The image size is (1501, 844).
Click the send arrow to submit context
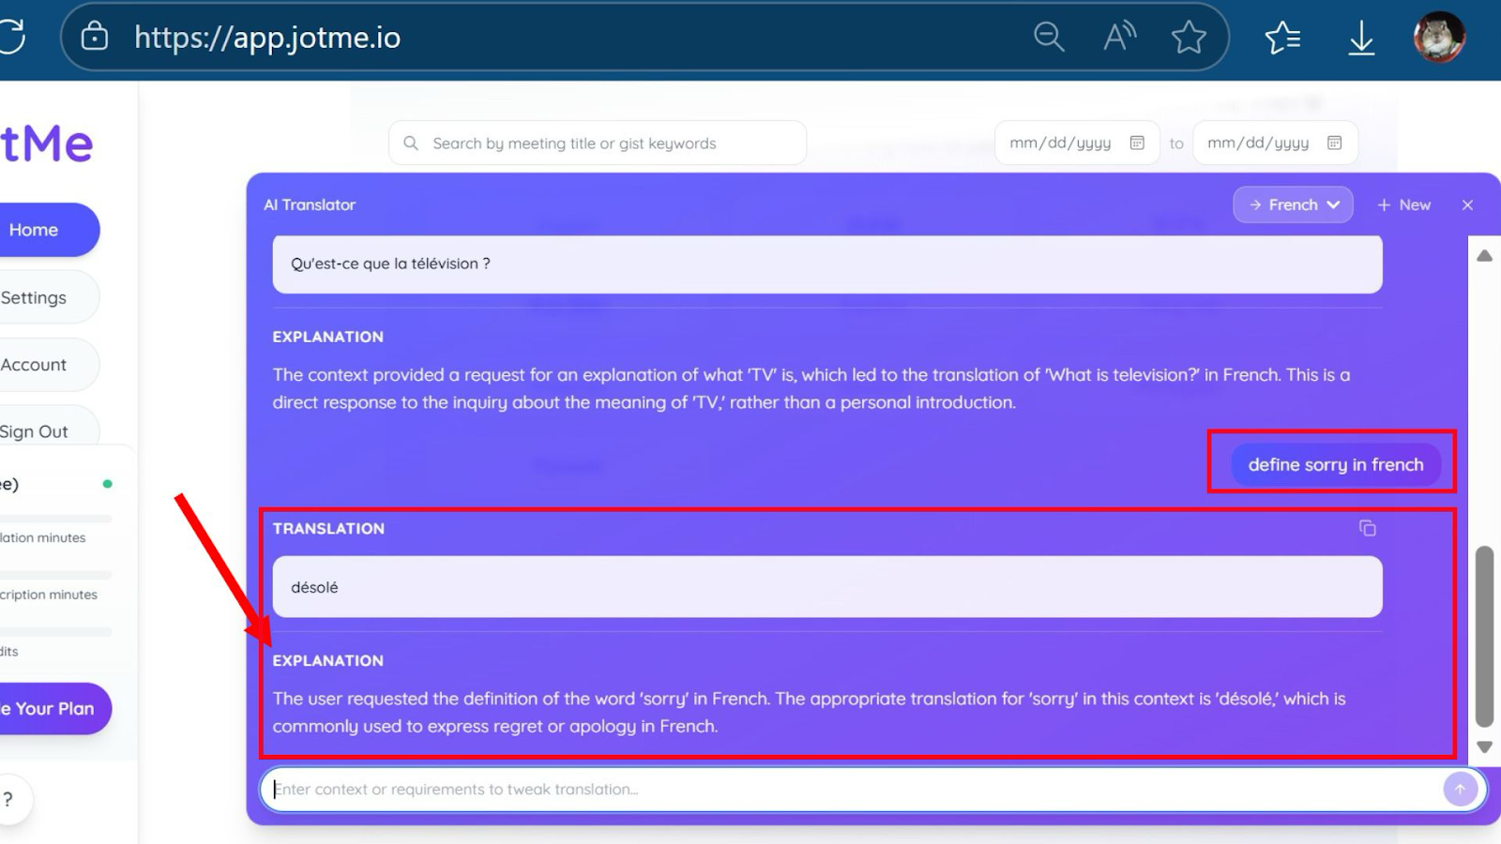coord(1460,789)
